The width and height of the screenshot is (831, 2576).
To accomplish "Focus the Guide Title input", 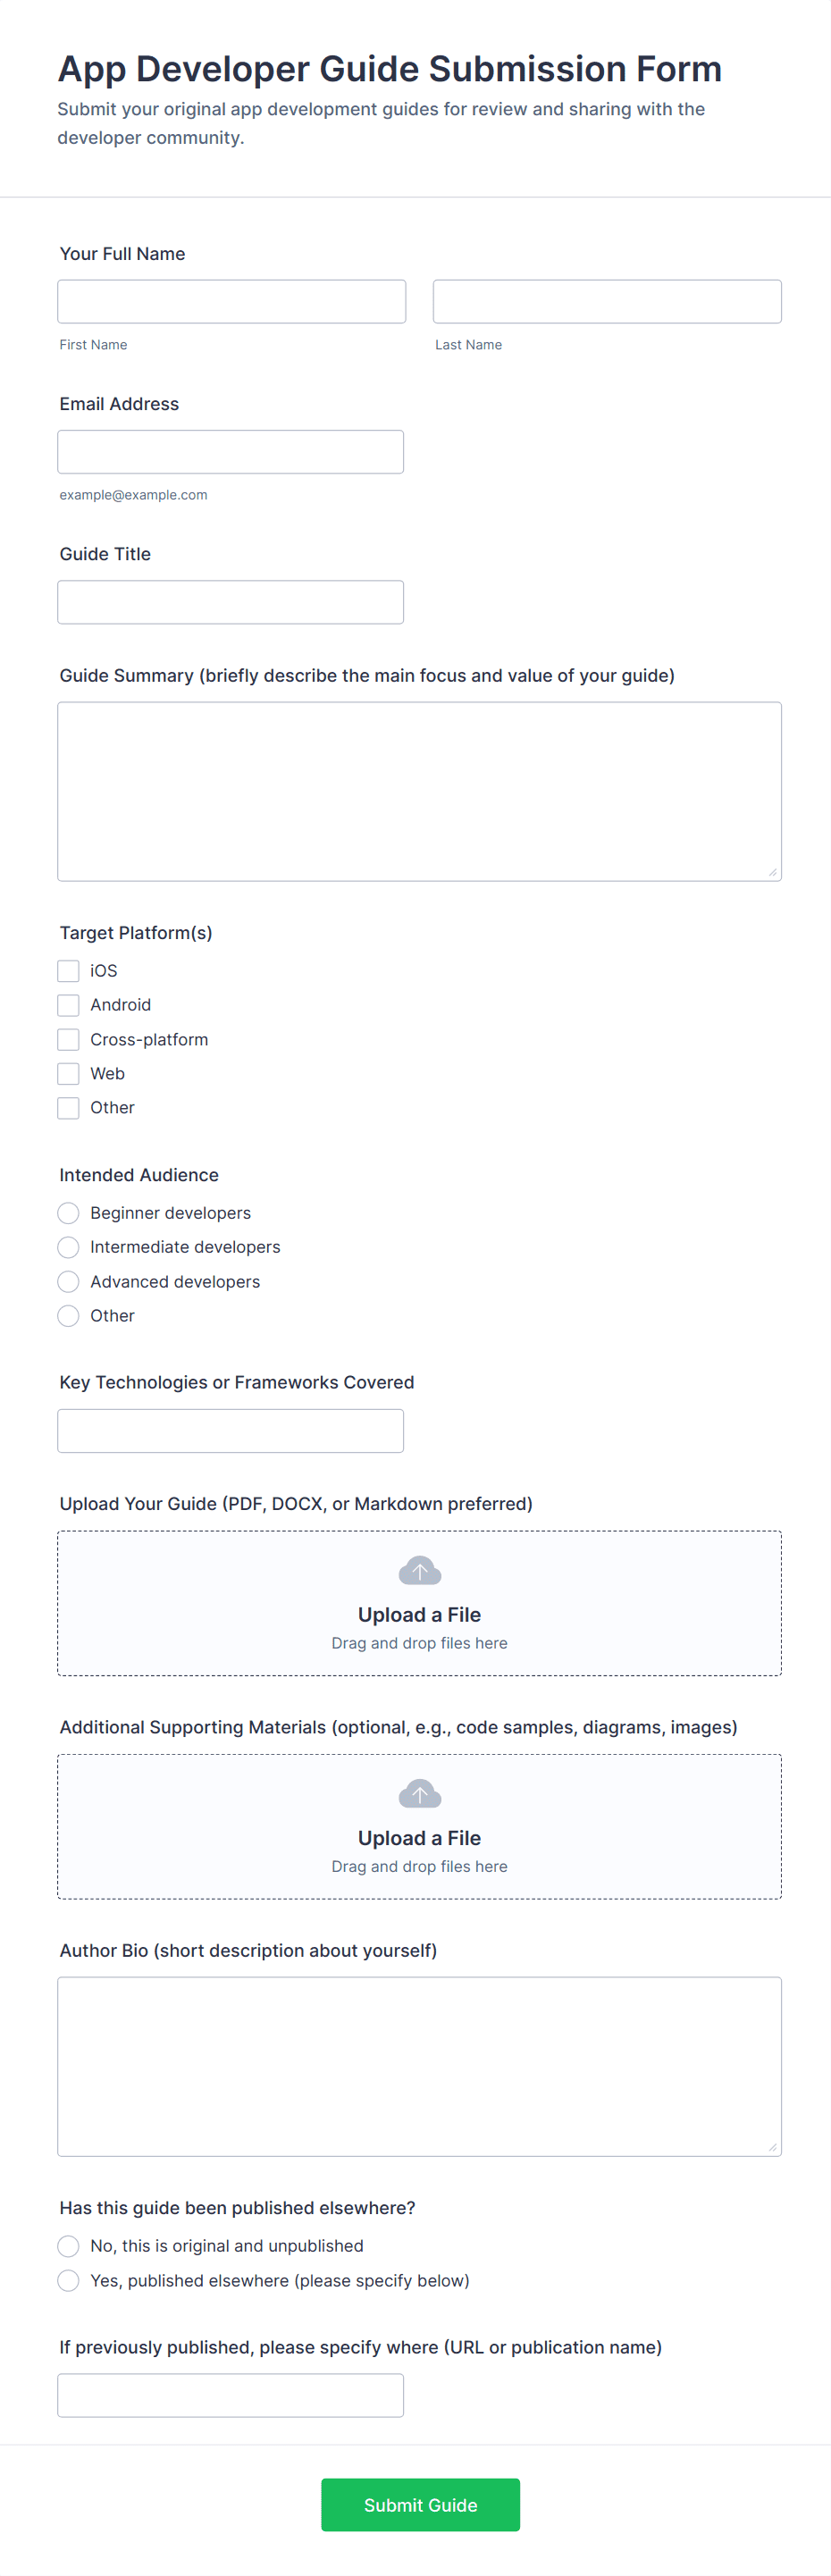I will pyautogui.click(x=230, y=601).
